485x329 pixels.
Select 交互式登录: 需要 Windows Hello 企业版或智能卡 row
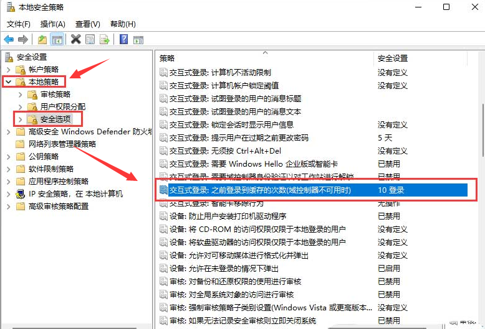[x=313, y=164]
